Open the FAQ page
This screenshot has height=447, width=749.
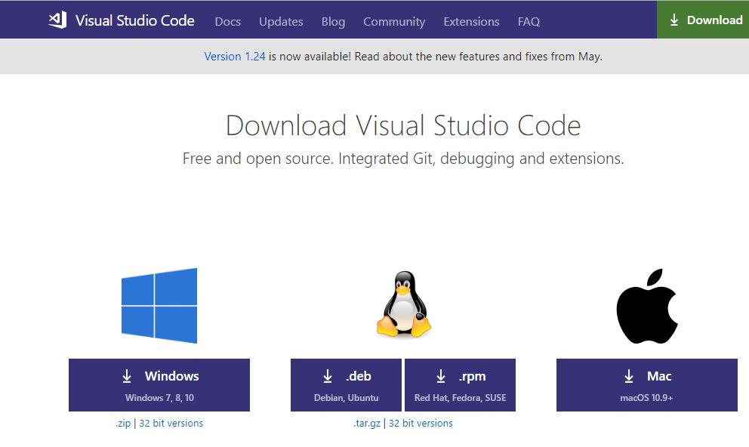click(529, 21)
